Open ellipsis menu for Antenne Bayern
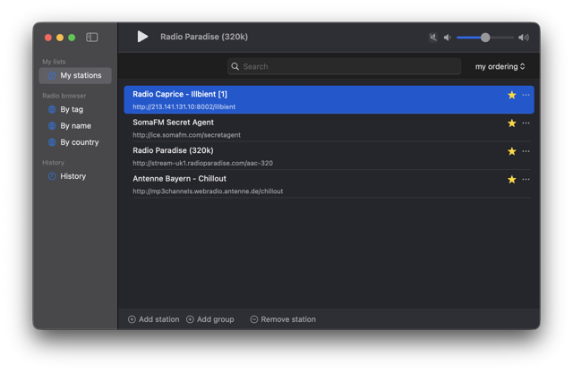The image size is (573, 373). (526, 179)
